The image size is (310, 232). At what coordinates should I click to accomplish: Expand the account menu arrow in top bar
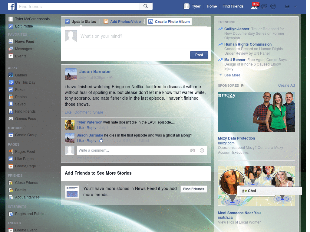pyautogui.click(x=295, y=7)
